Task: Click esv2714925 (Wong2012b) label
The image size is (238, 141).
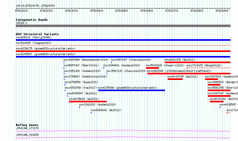Action: [x=204, y=65]
